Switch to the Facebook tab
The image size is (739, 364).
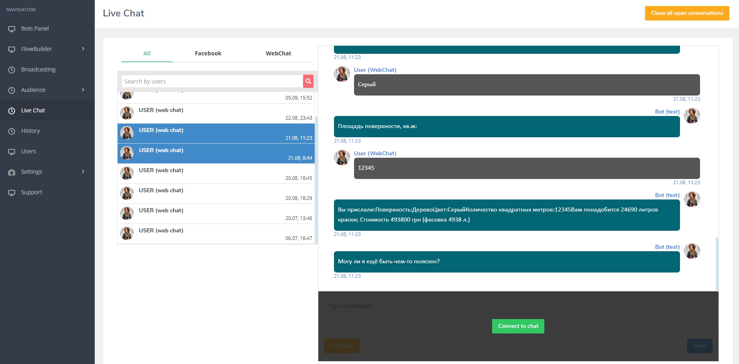(208, 53)
